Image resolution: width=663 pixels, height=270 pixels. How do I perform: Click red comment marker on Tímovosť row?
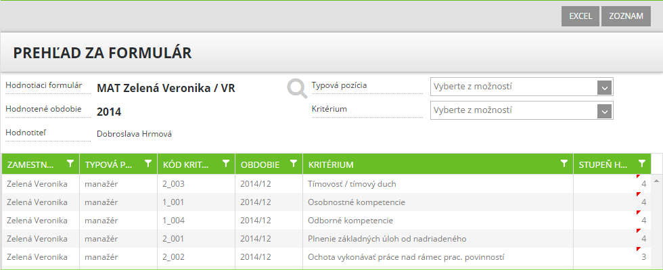pyautogui.click(x=639, y=177)
